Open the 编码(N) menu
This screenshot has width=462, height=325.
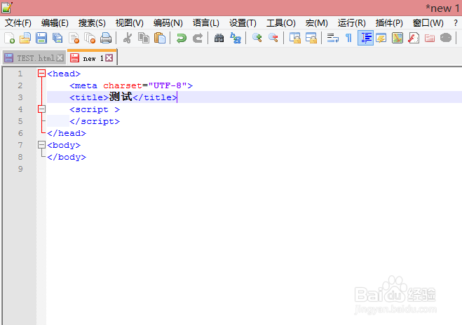[x=168, y=22]
